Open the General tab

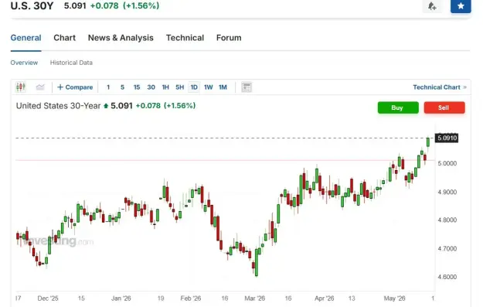[26, 38]
